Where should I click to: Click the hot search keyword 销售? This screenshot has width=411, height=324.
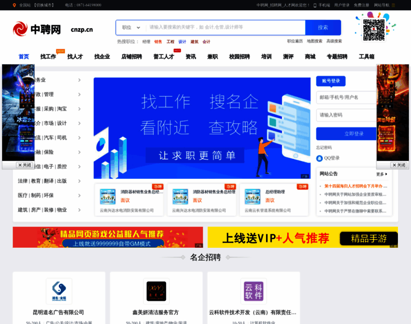click(158, 42)
